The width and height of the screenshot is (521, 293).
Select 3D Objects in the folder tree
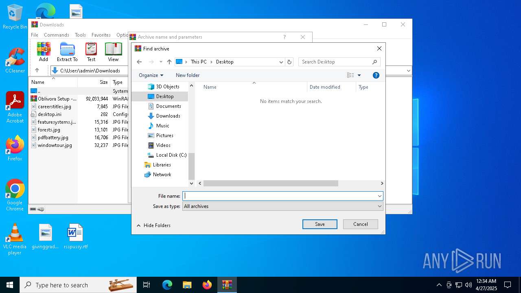(163, 87)
